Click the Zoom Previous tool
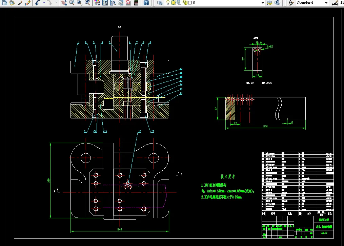344x246 pixels. [x=87, y=3]
